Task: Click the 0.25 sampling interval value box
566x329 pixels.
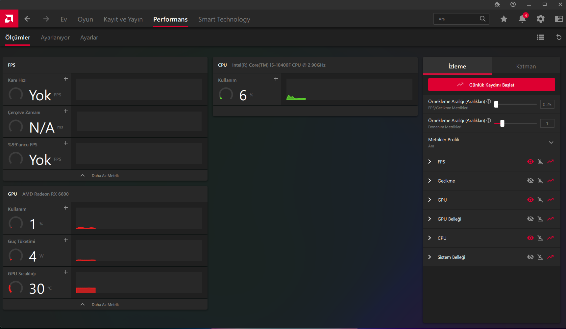Action: [547, 104]
